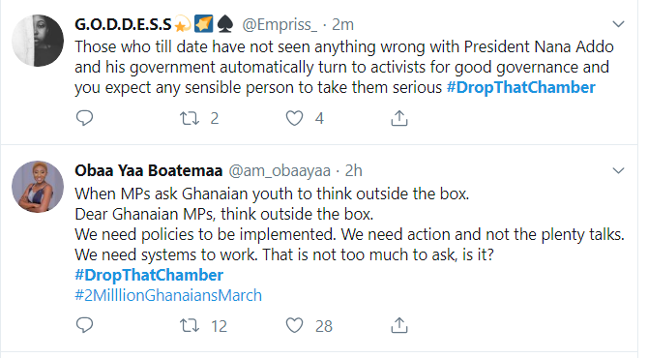Open the #DropThatChamber hashtag in first tweet

pyautogui.click(x=520, y=88)
